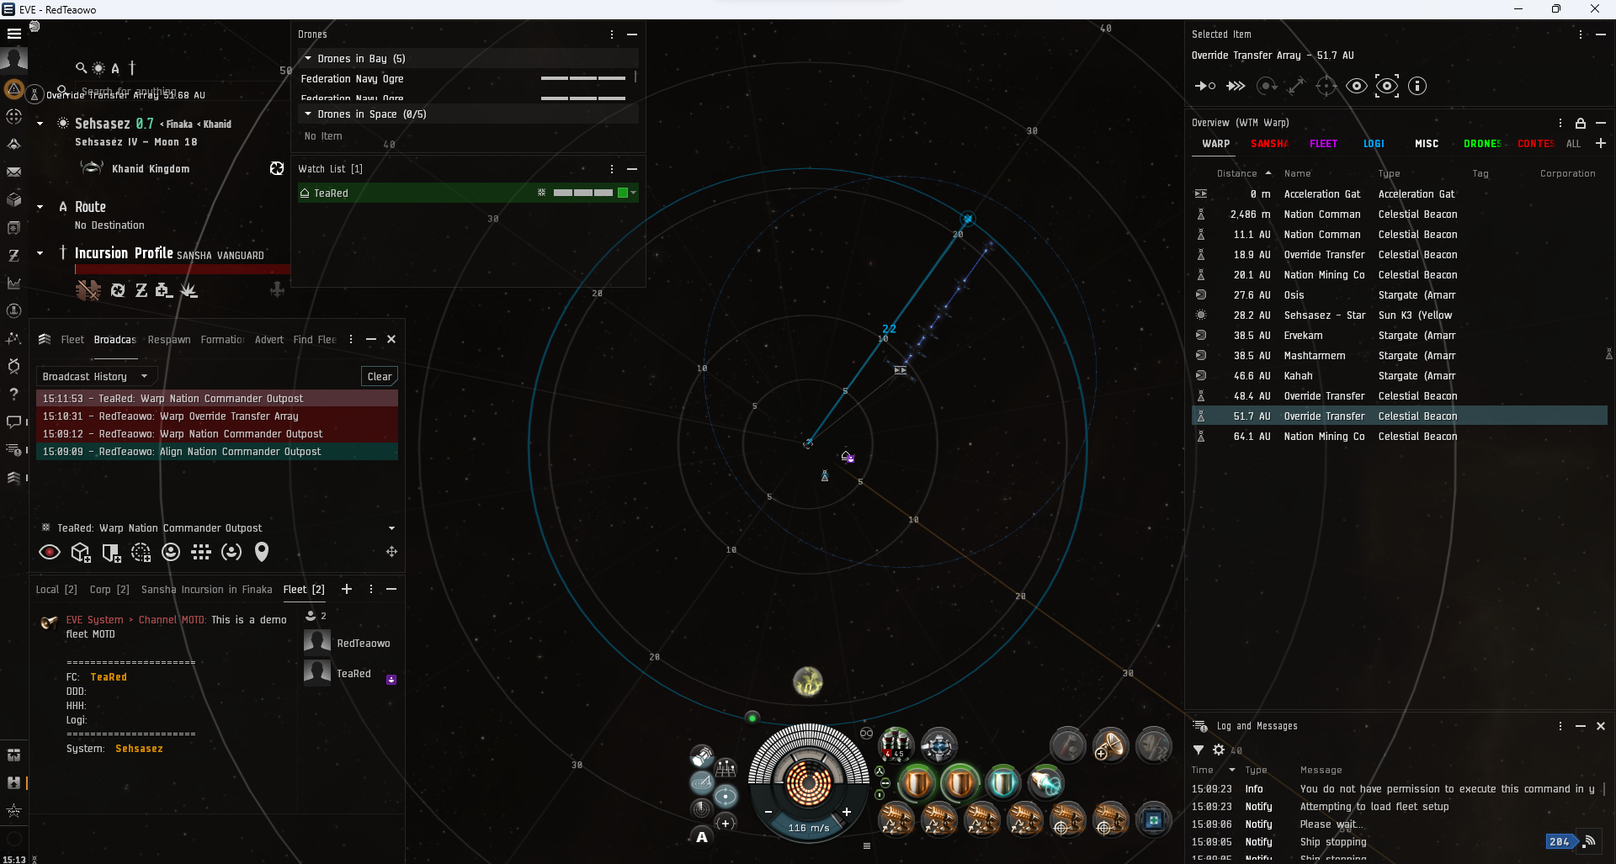This screenshot has height=864, width=1616.
Task: Collapse the Drones in Space group
Action: (x=308, y=114)
